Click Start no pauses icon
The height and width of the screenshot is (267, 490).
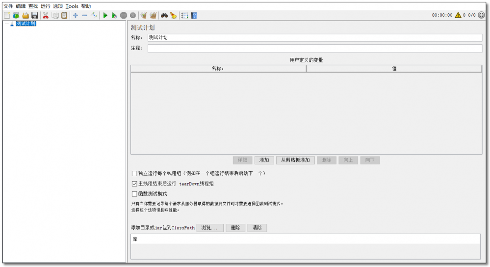pyautogui.click(x=114, y=15)
